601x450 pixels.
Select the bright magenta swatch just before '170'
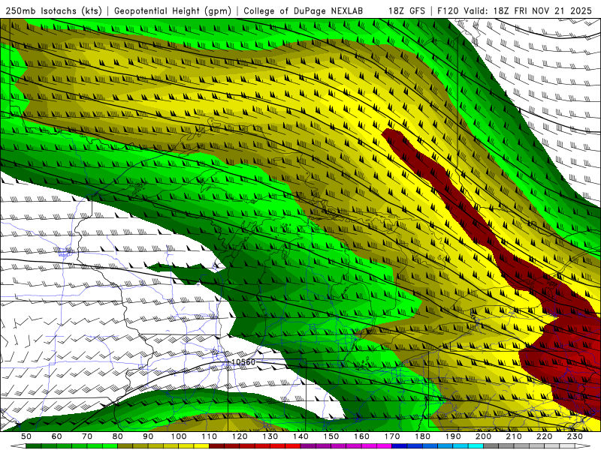[385, 446]
